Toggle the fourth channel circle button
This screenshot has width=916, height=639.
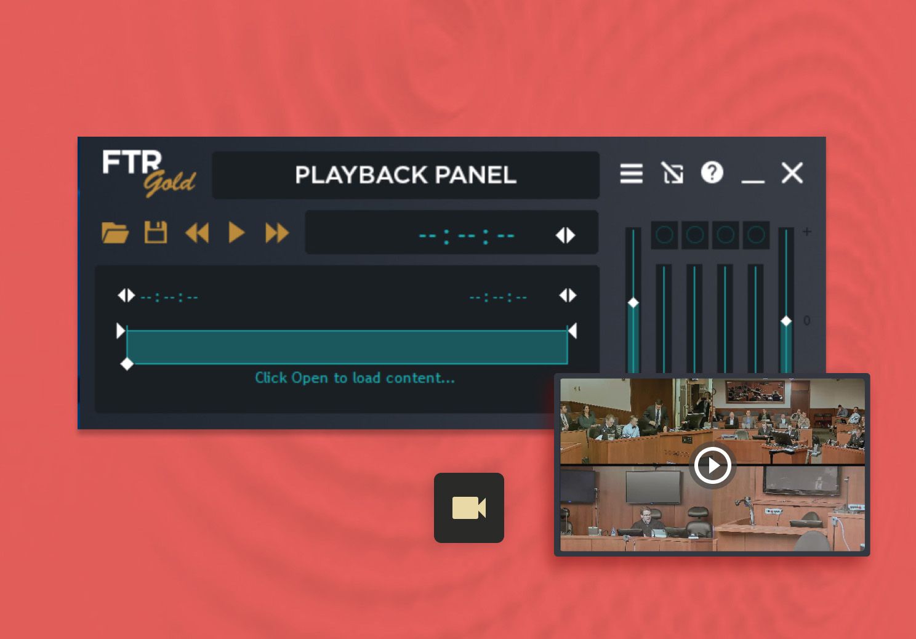click(x=756, y=235)
